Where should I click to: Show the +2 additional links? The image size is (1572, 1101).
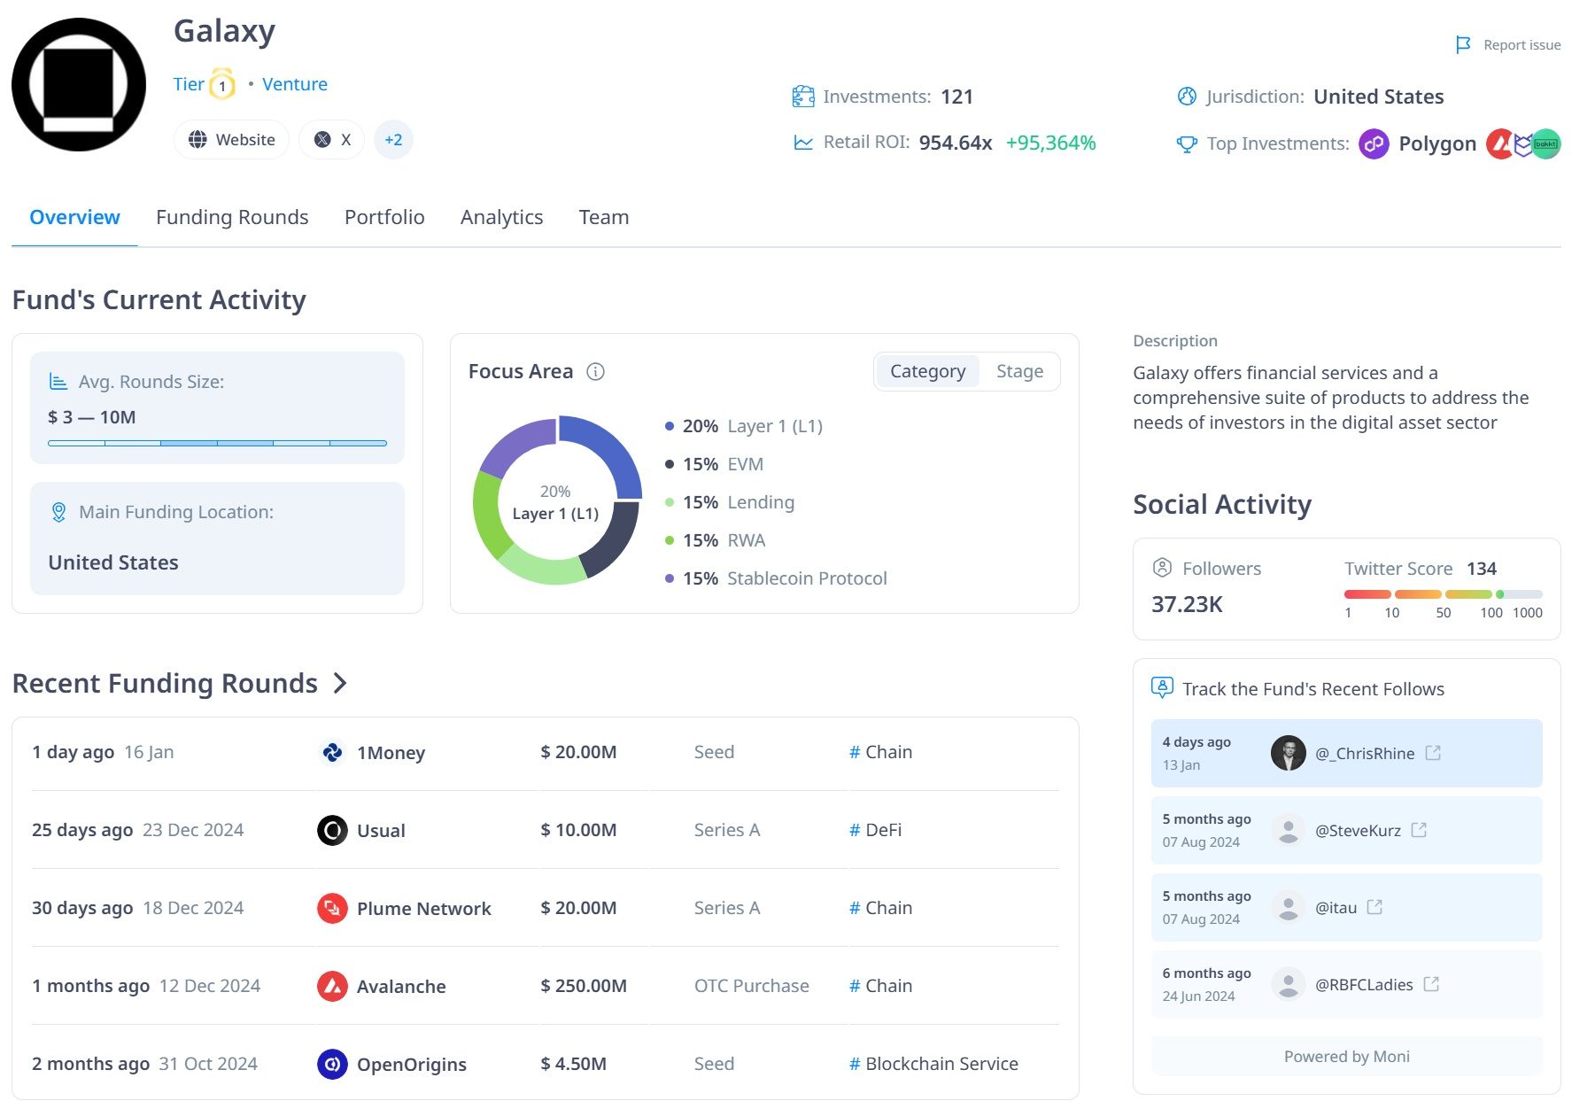click(x=393, y=140)
